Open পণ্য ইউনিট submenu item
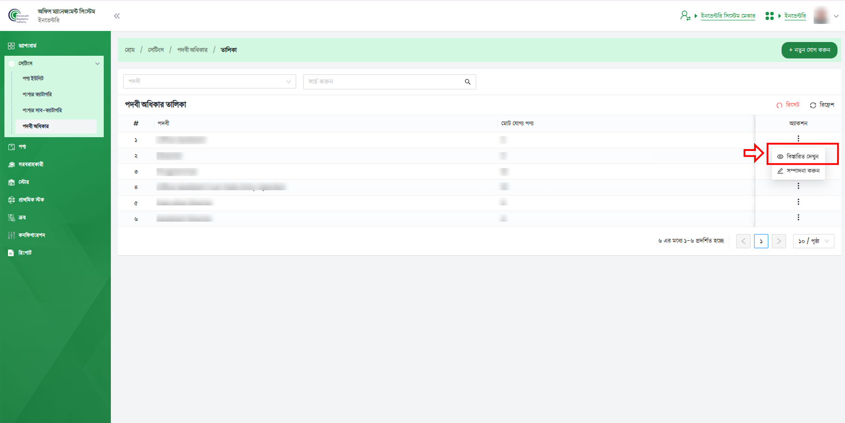This screenshot has height=423, width=845. coord(33,78)
